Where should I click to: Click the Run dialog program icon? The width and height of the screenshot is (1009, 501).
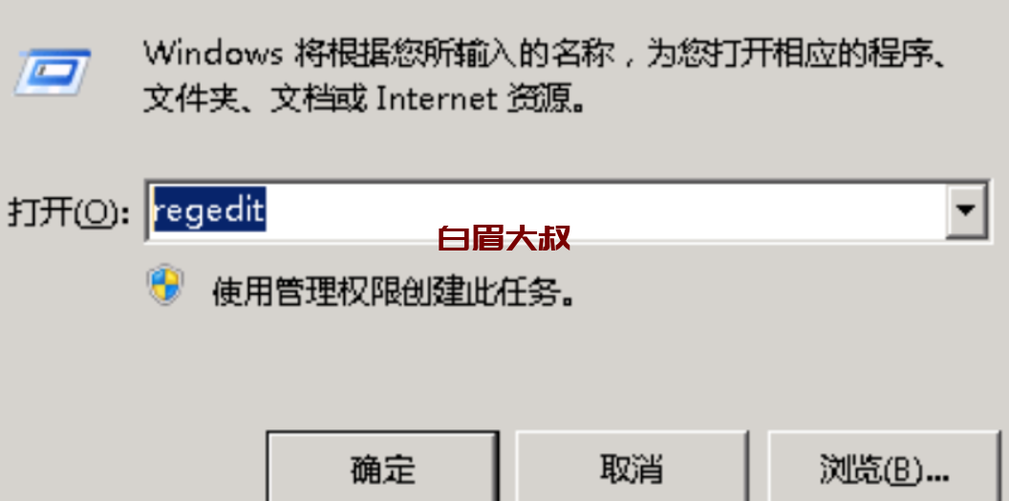tap(53, 72)
